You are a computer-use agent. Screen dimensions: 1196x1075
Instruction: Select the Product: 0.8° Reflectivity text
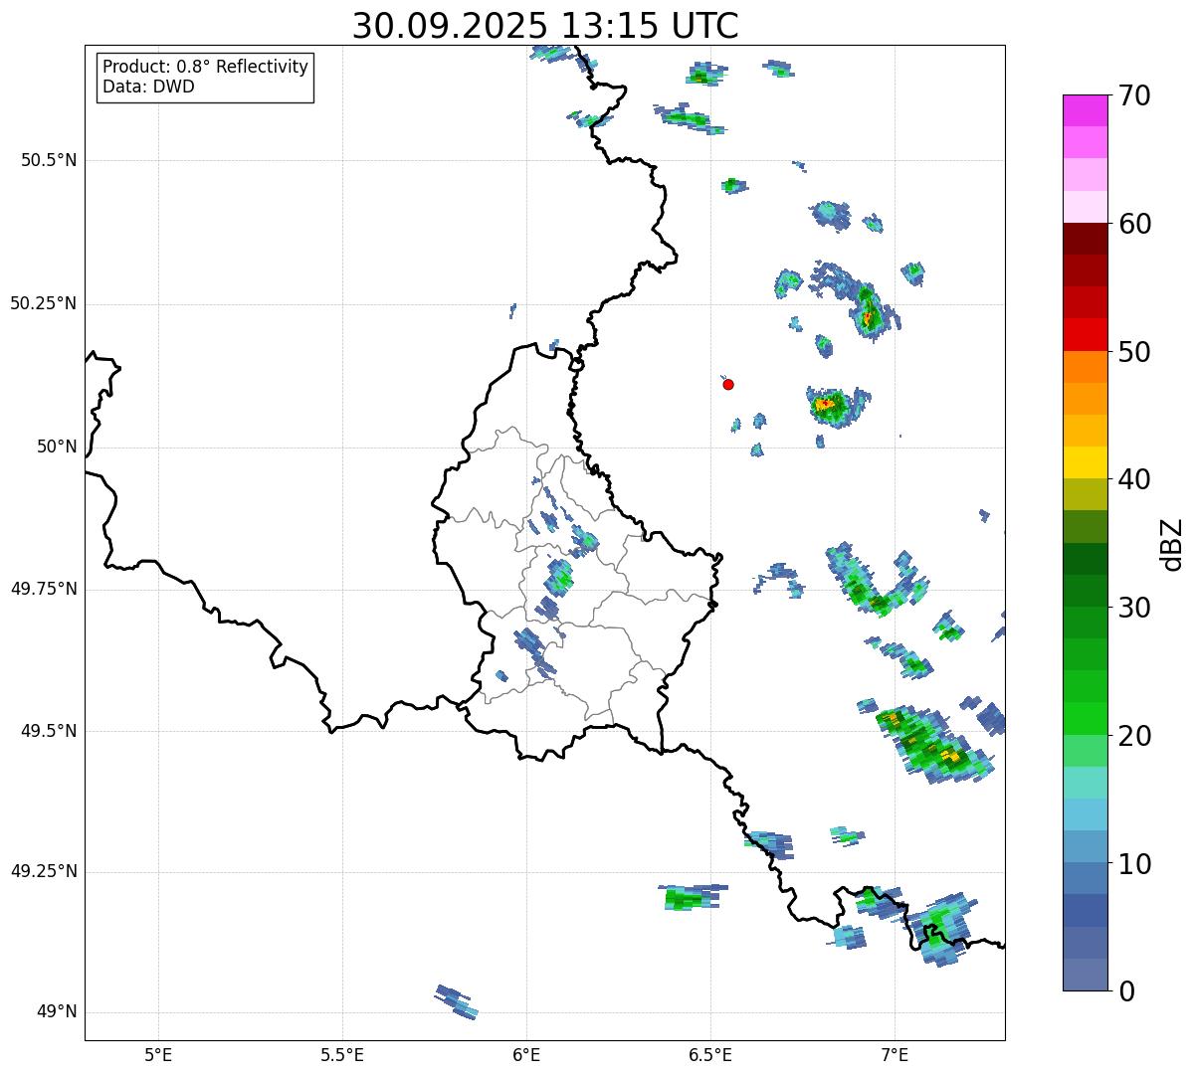(206, 67)
